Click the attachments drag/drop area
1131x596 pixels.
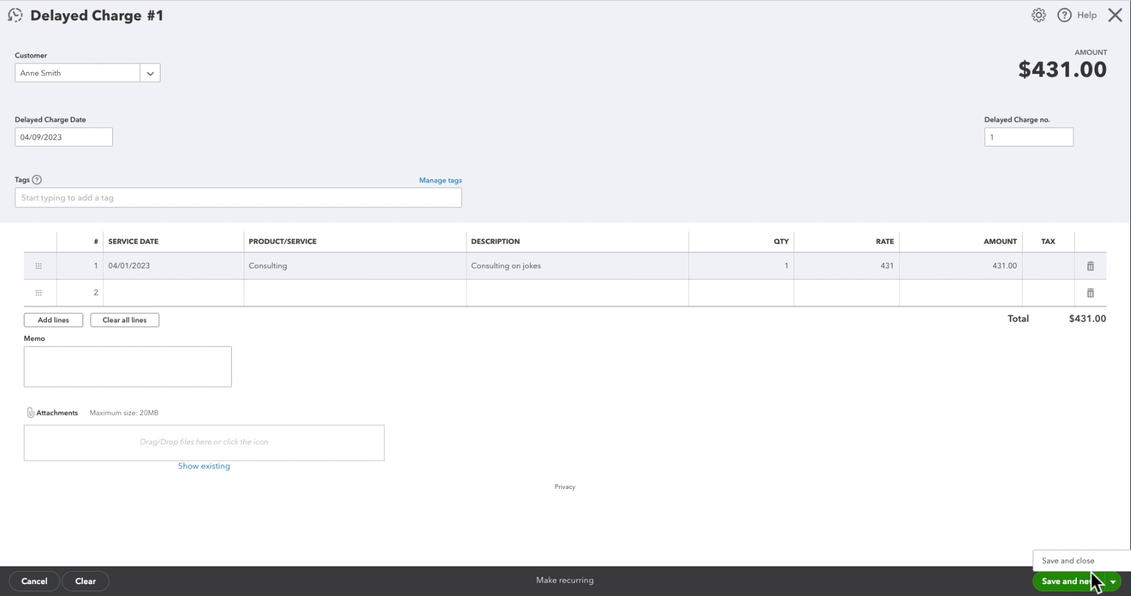coord(204,443)
